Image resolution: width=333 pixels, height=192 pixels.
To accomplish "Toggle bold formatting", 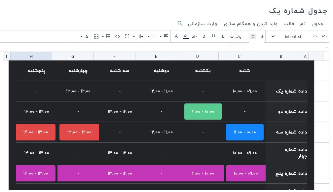I will click(x=223, y=36).
